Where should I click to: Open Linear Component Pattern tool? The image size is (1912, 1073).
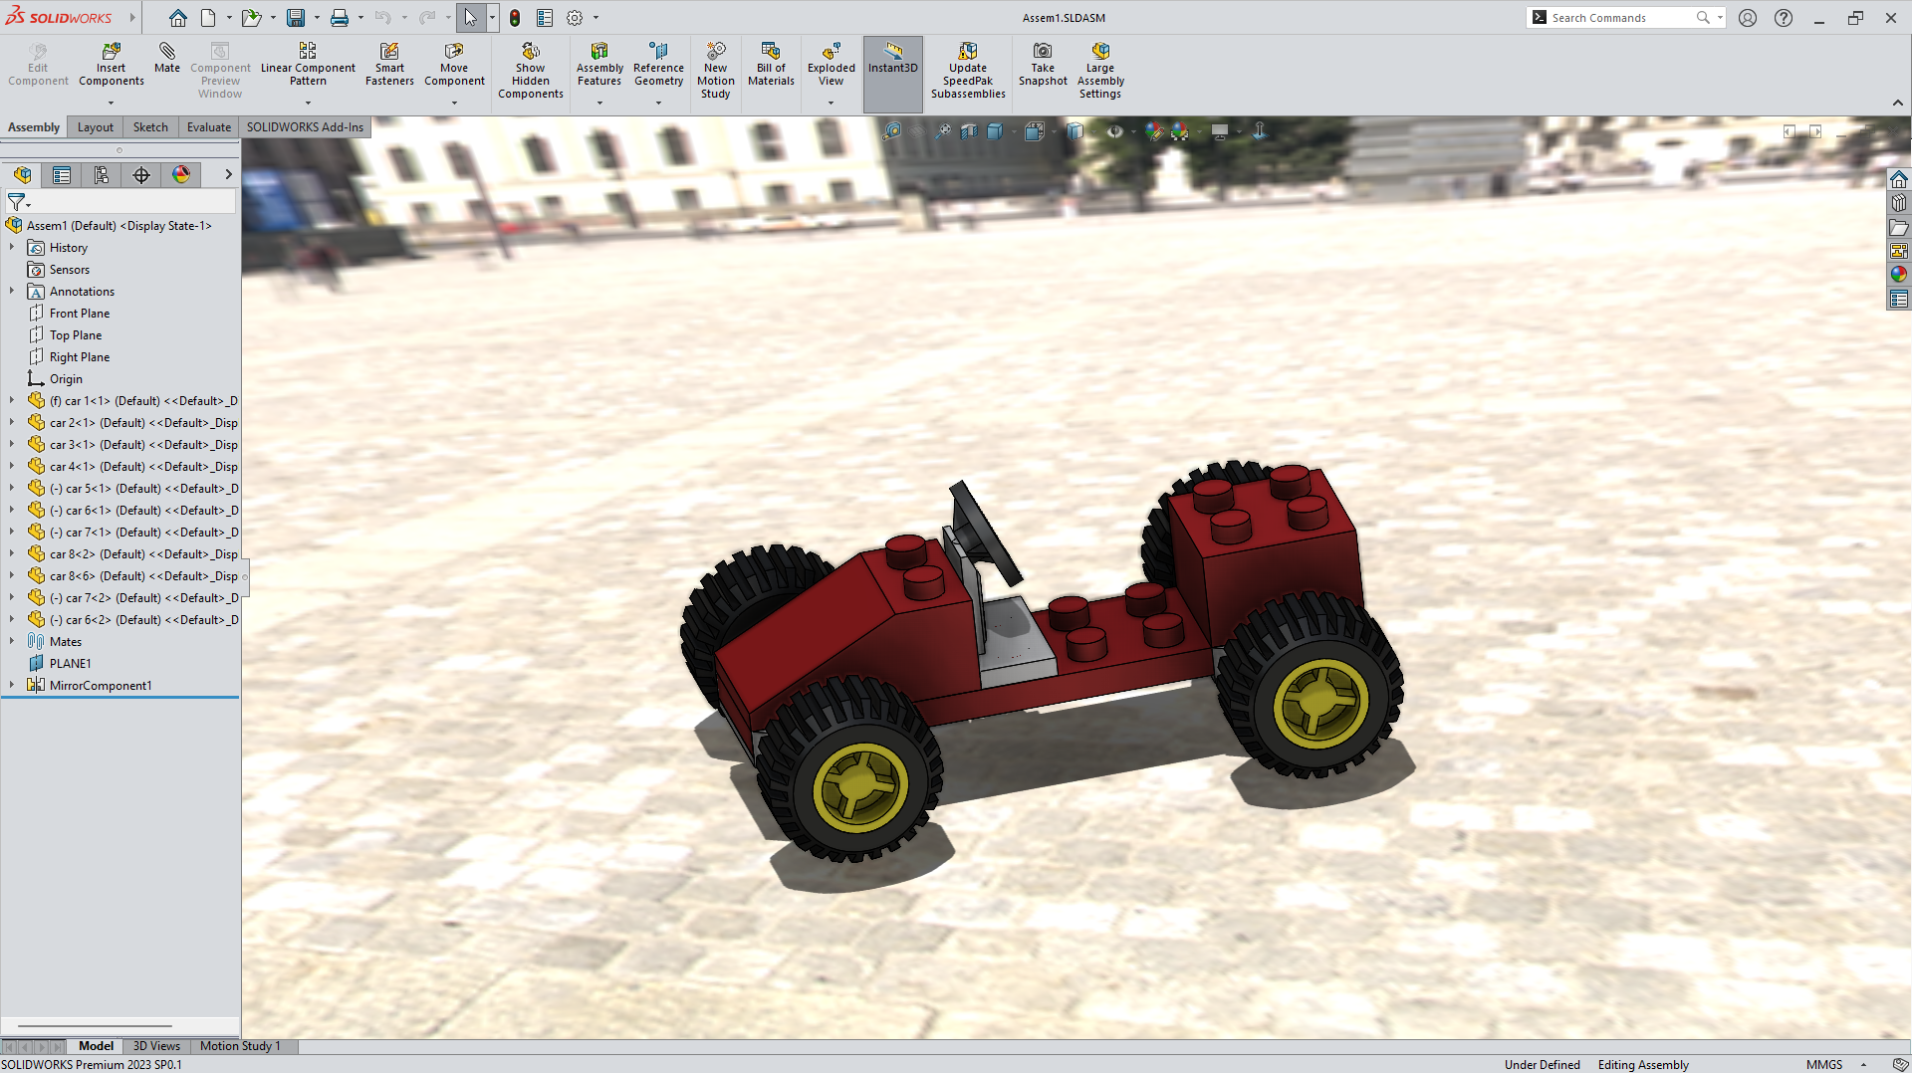[308, 65]
